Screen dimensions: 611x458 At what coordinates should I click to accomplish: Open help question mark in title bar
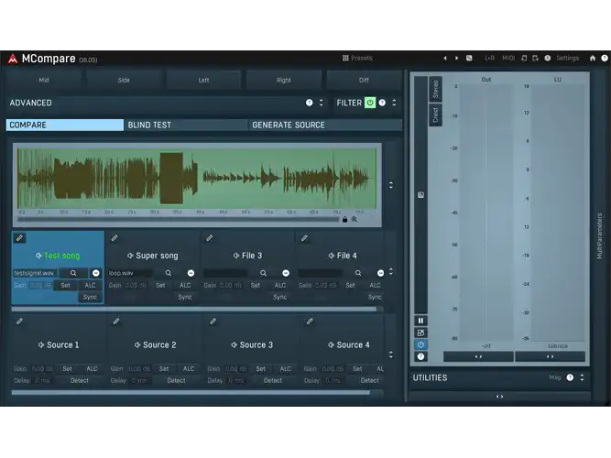[x=605, y=58]
